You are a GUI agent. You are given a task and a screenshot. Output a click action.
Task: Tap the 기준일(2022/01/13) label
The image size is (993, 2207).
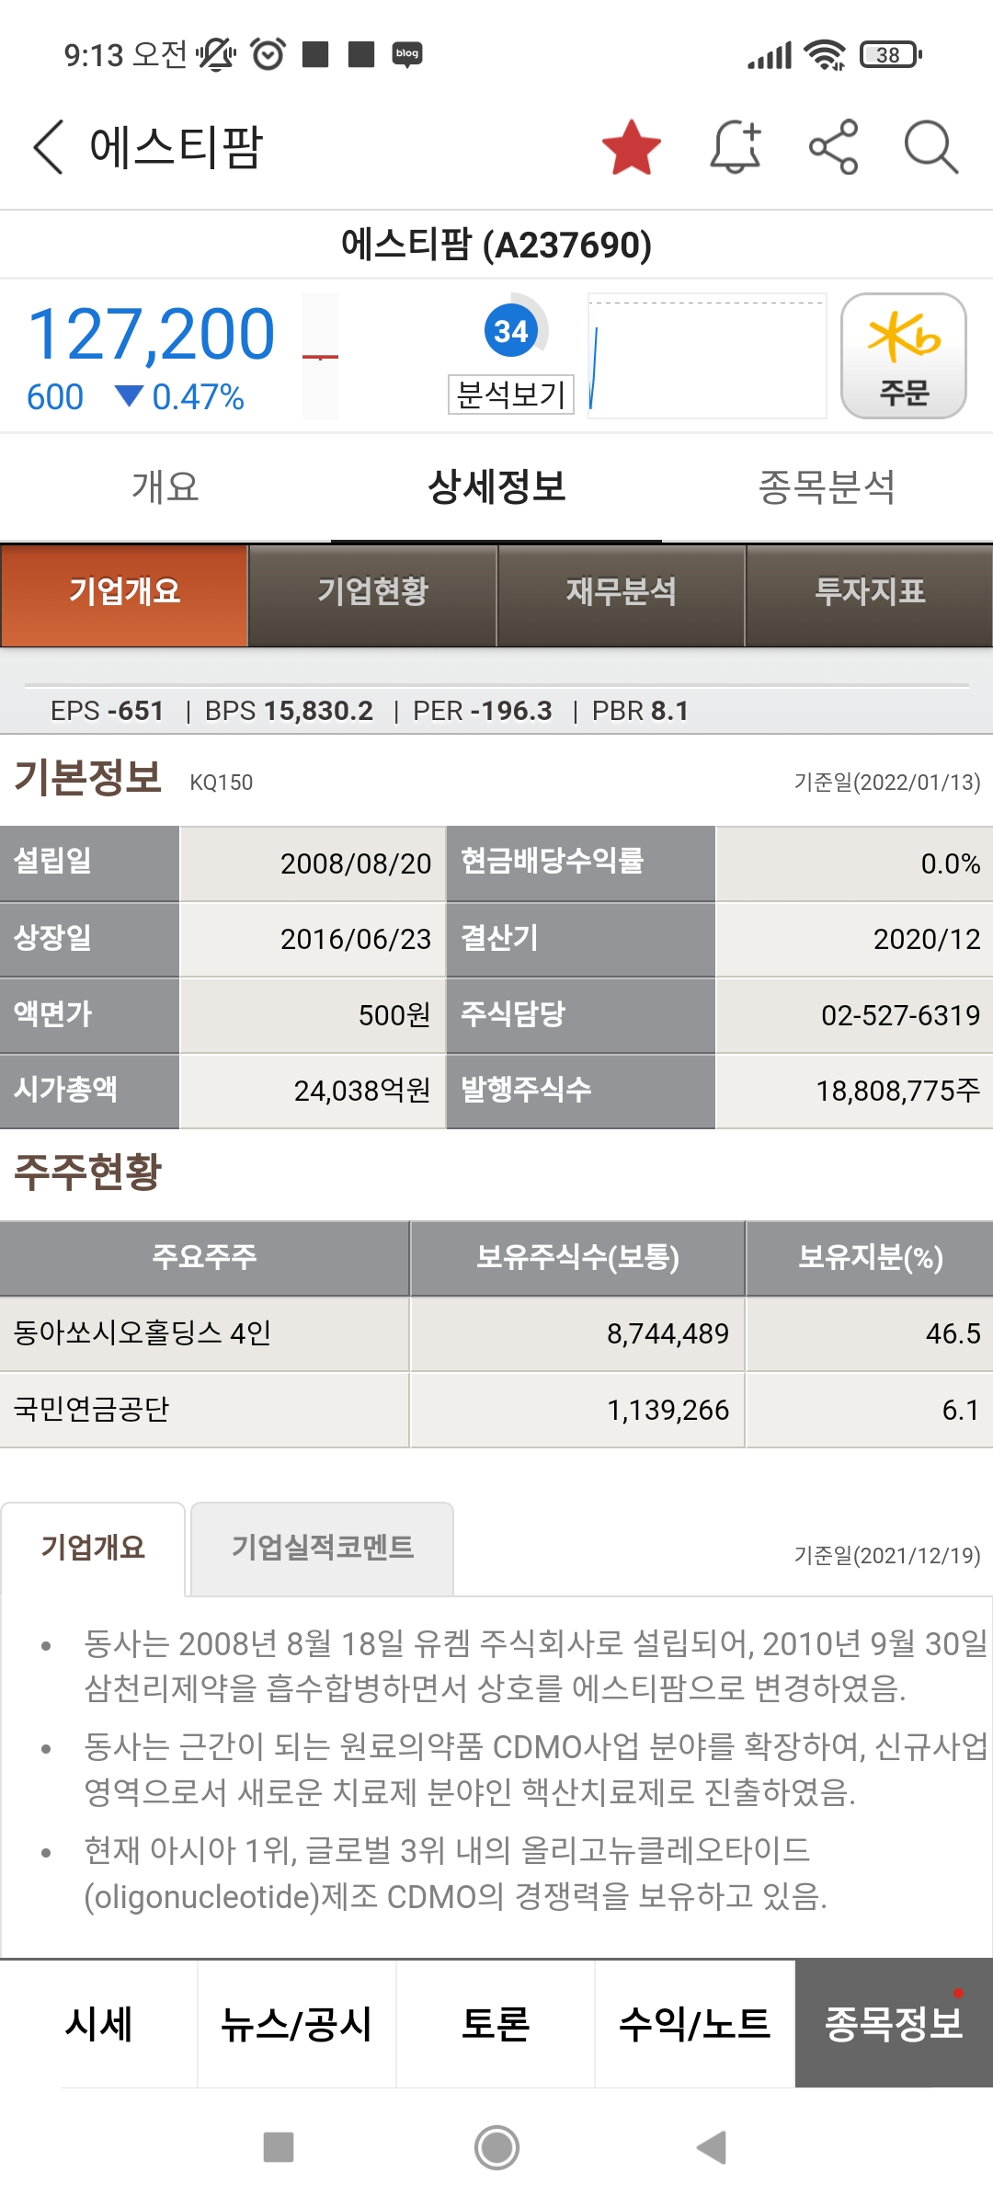click(x=887, y=783)
